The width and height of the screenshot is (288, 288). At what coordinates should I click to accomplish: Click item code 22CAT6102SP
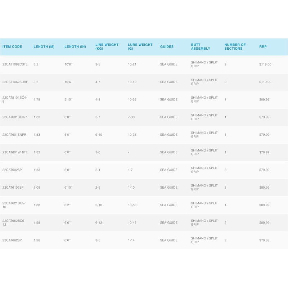click(13, 188)
